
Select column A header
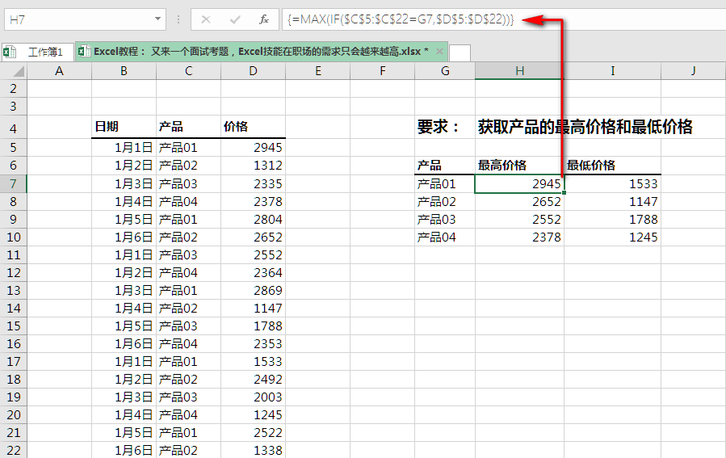pos(59,71)
